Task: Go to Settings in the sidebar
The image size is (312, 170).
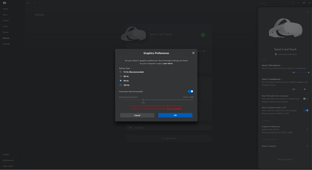Action: tap(6, 44)
